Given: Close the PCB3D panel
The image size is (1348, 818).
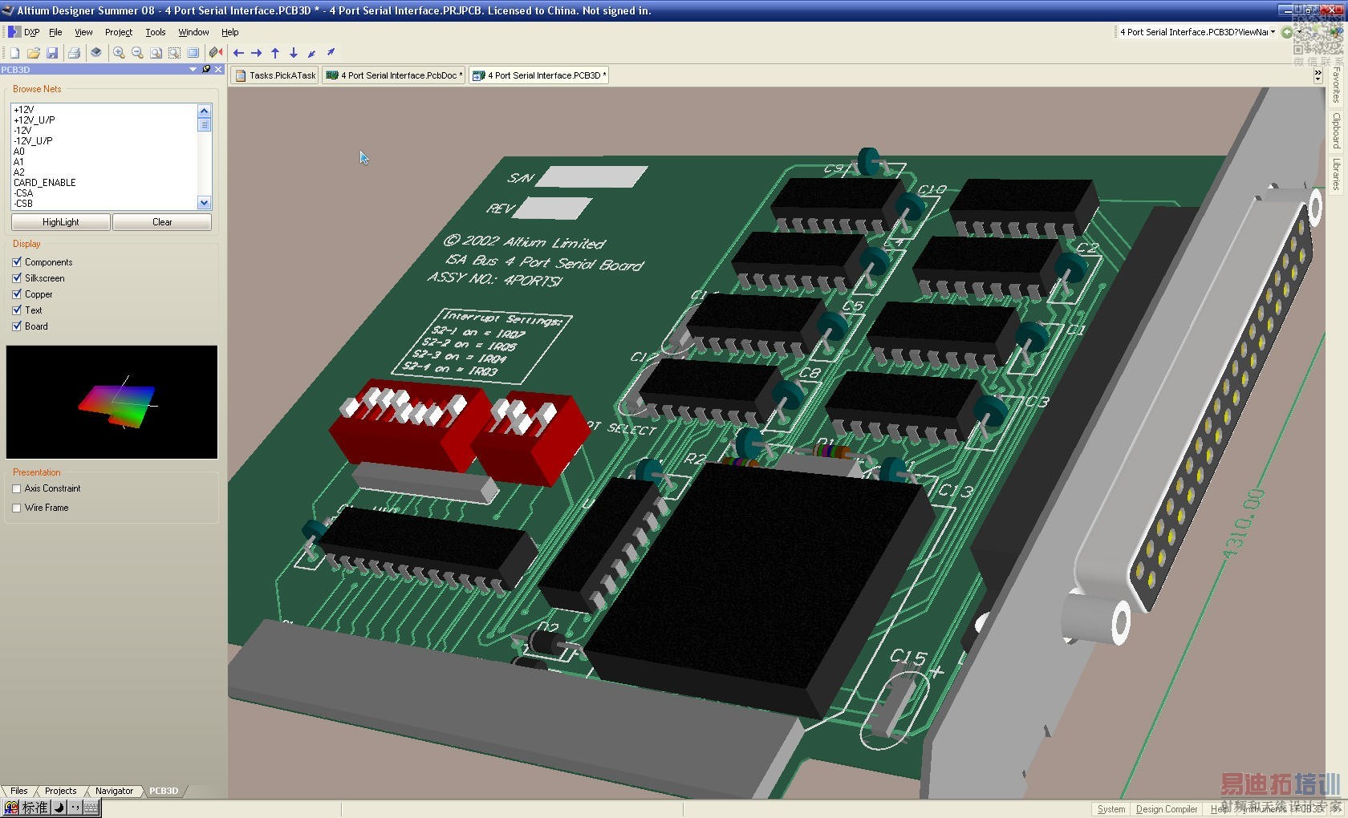Looking at the screenshot, I should 218,70.
